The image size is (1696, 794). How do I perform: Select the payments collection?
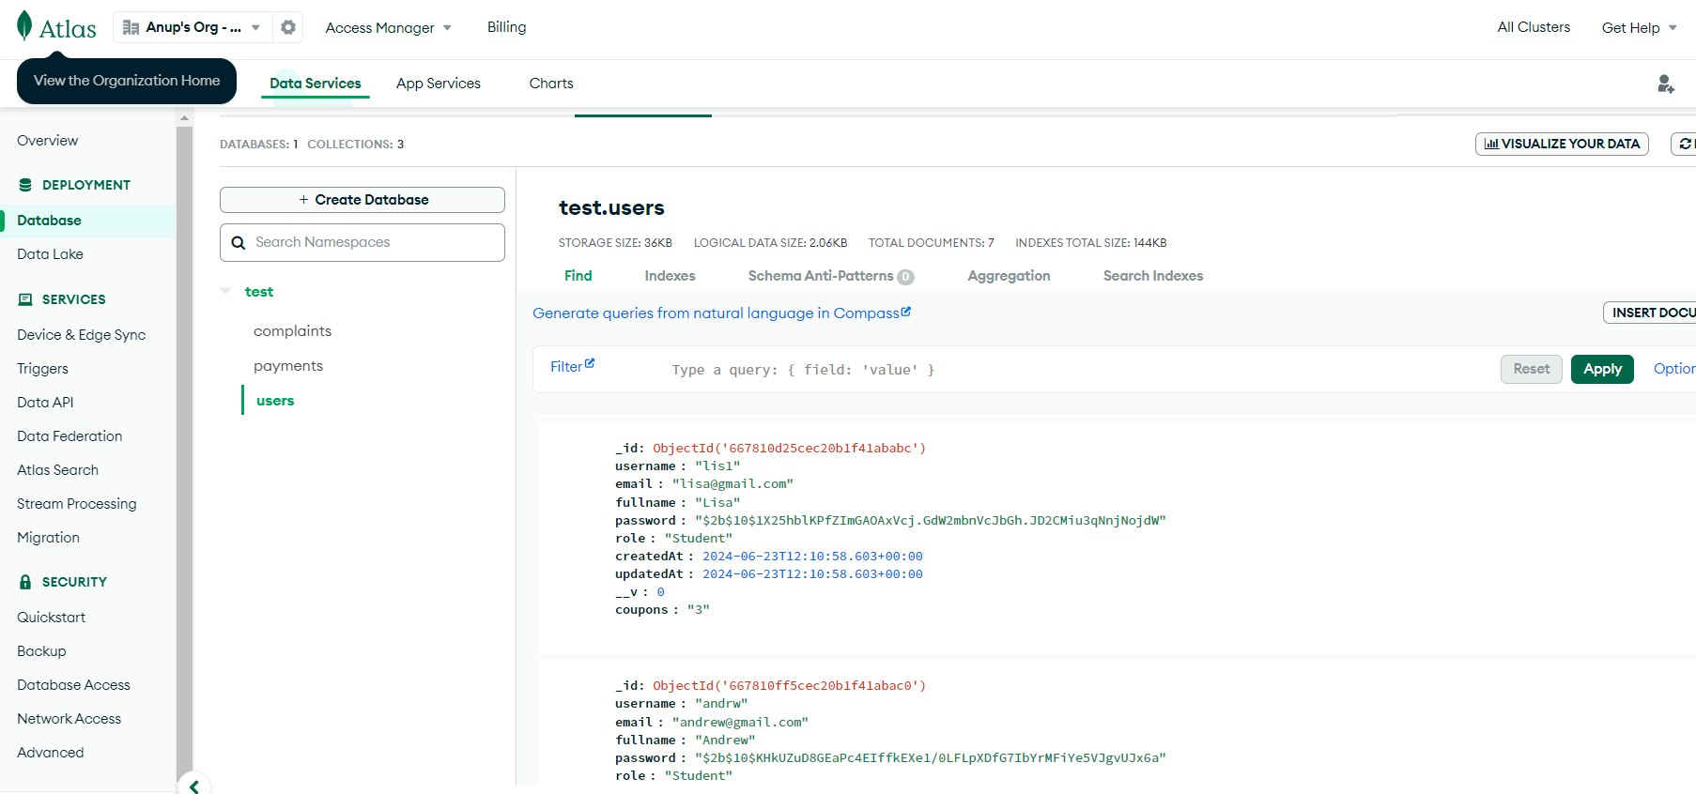point(288,366)
